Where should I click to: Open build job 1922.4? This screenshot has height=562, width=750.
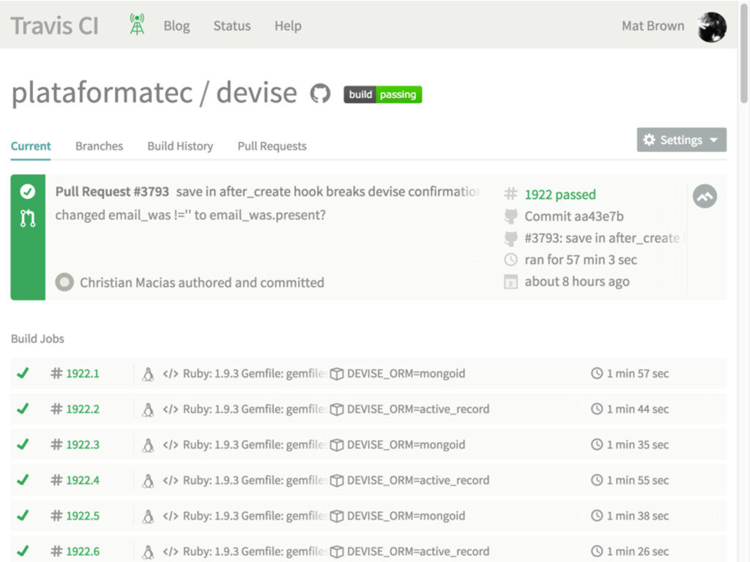(83, 480)
